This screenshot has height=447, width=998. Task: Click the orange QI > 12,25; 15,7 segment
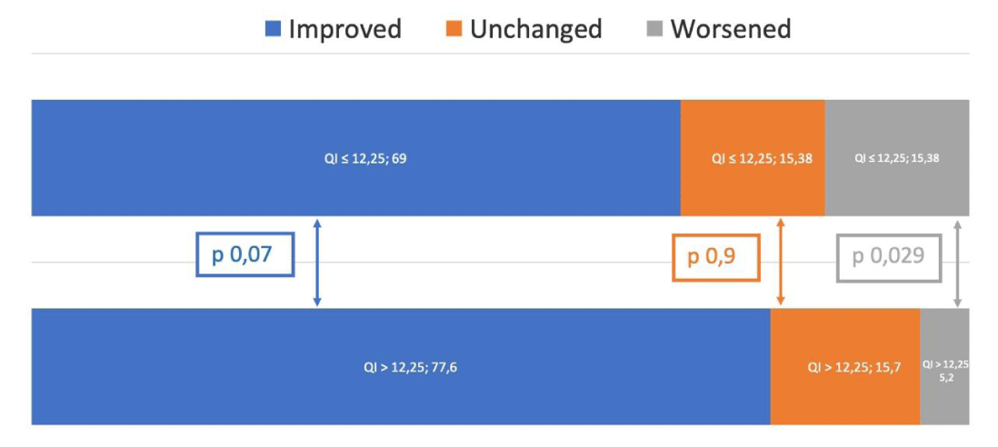pos(845,367)
